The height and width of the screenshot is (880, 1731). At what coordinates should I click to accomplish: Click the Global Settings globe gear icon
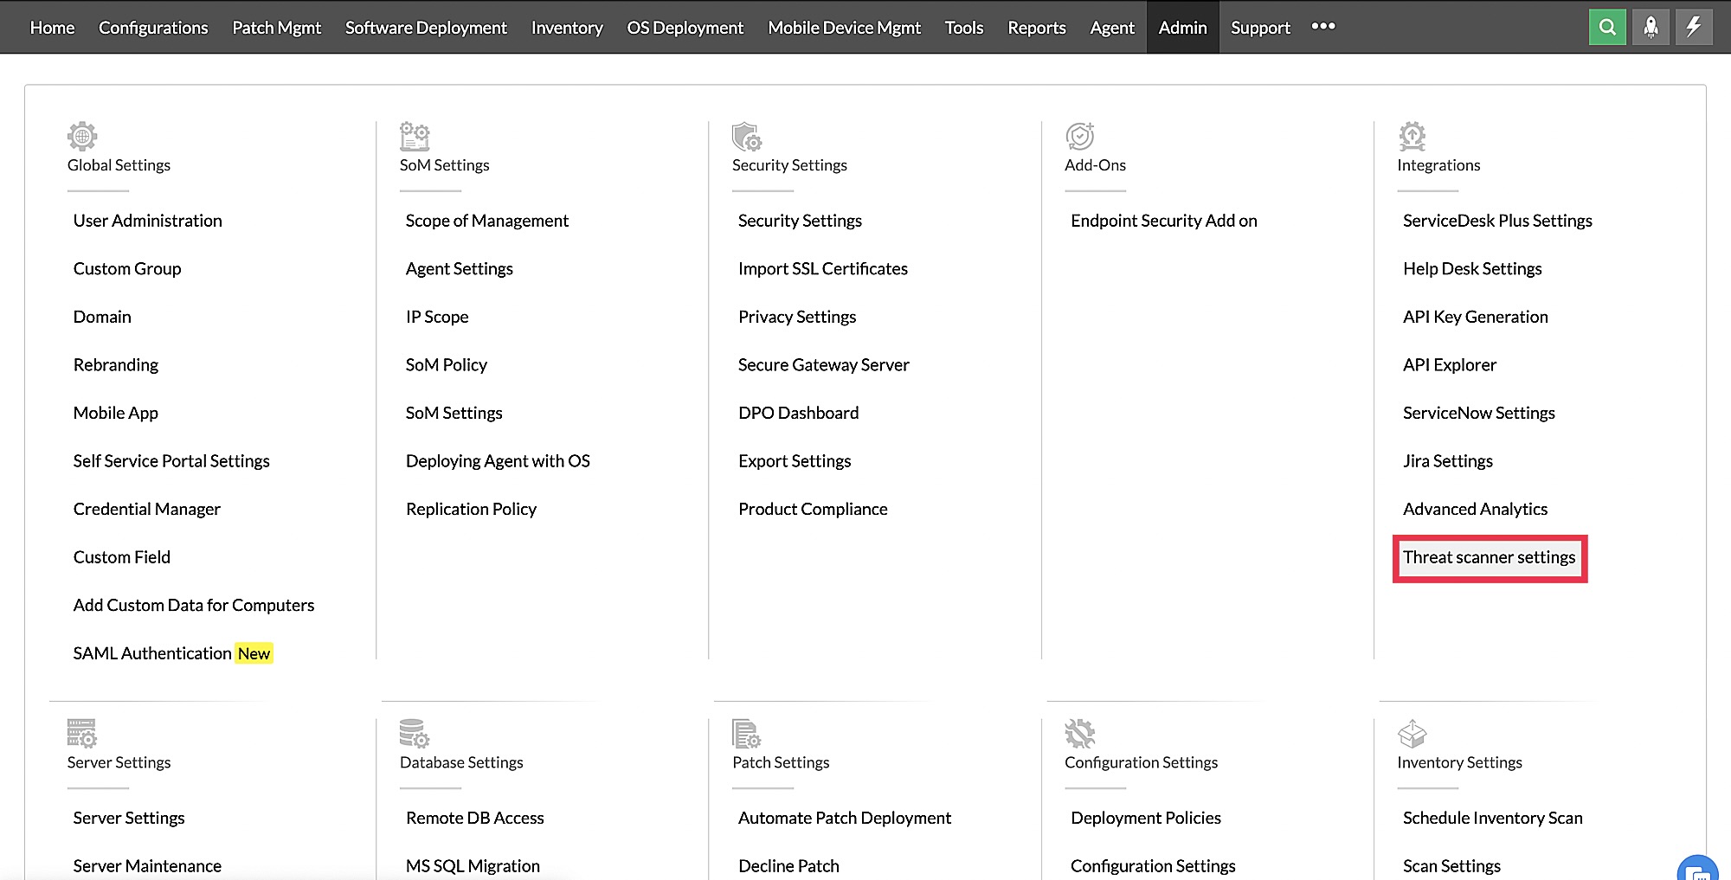pos(82,136)
